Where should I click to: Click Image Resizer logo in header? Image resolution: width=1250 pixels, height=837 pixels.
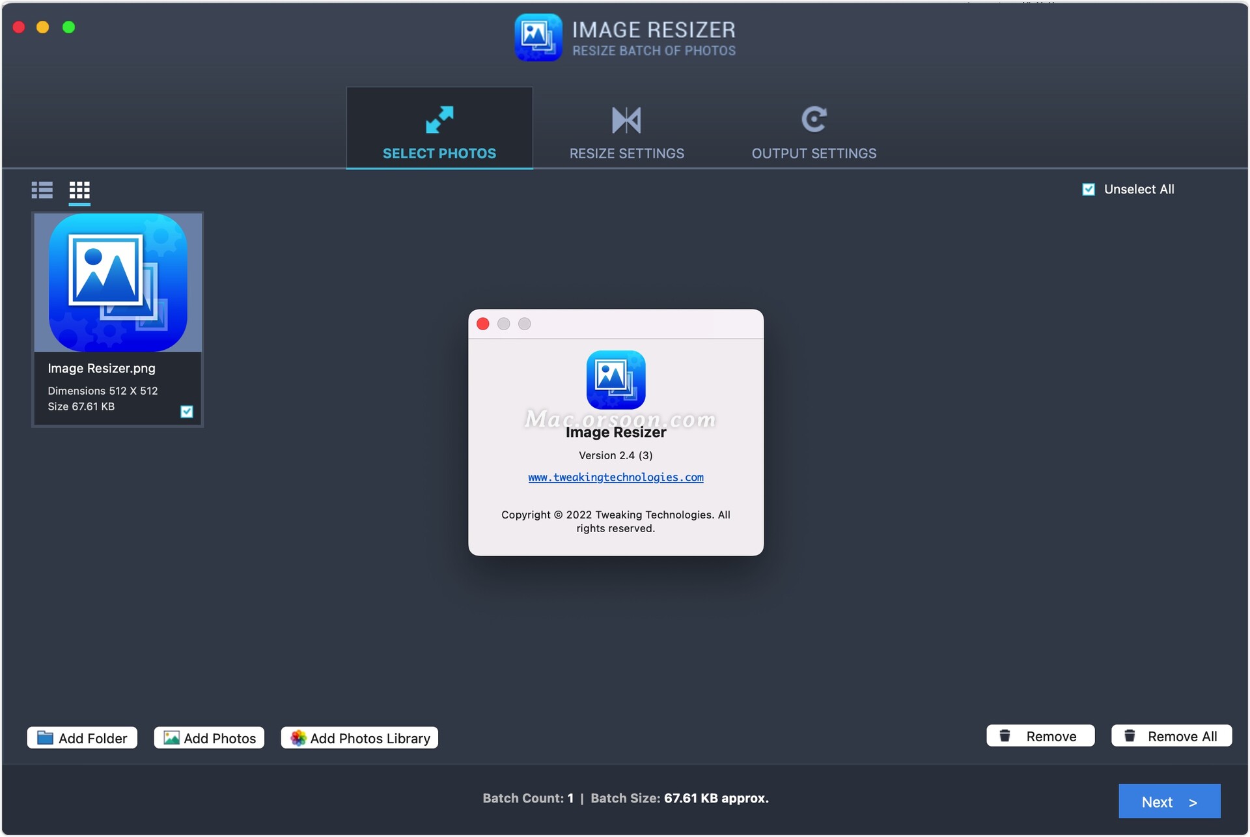(x=538, y=38)
